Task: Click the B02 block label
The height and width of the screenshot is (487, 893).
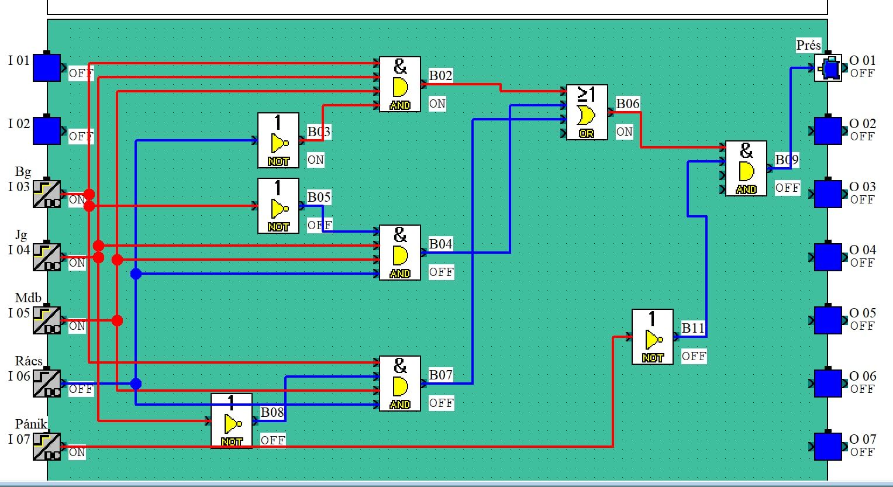Action: pos(441,75)
